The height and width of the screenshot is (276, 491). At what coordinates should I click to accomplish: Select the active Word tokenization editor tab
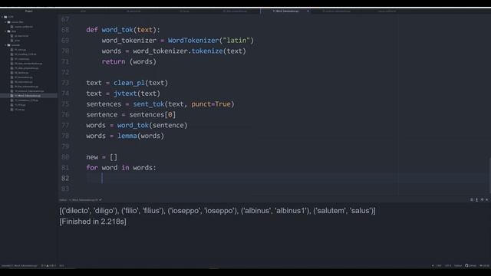tap(285, 11)
